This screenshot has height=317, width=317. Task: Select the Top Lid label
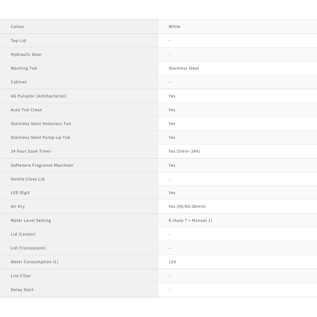(18, 41)
